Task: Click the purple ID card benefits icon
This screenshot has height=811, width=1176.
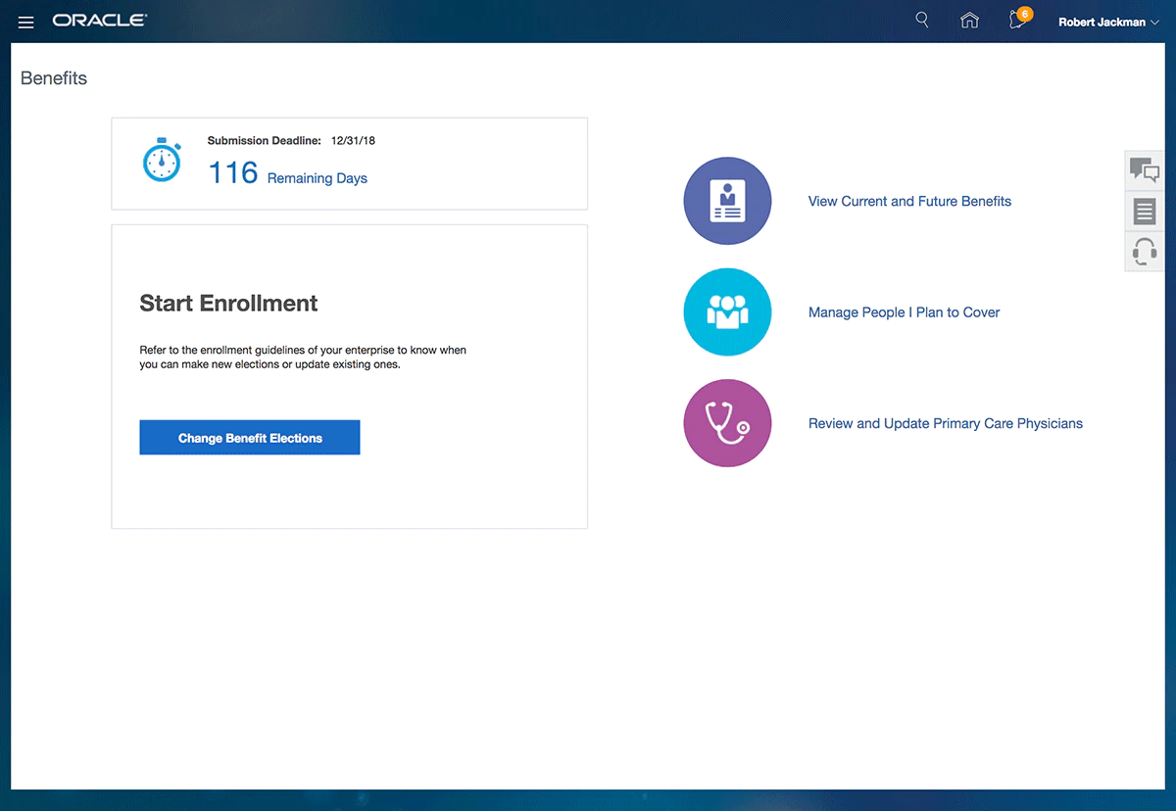Action: pyautogui.click(x=727, y=201)
